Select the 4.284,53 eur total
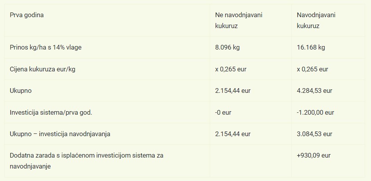Viewport: 371px width, 181px height. [x=314, y=90]
